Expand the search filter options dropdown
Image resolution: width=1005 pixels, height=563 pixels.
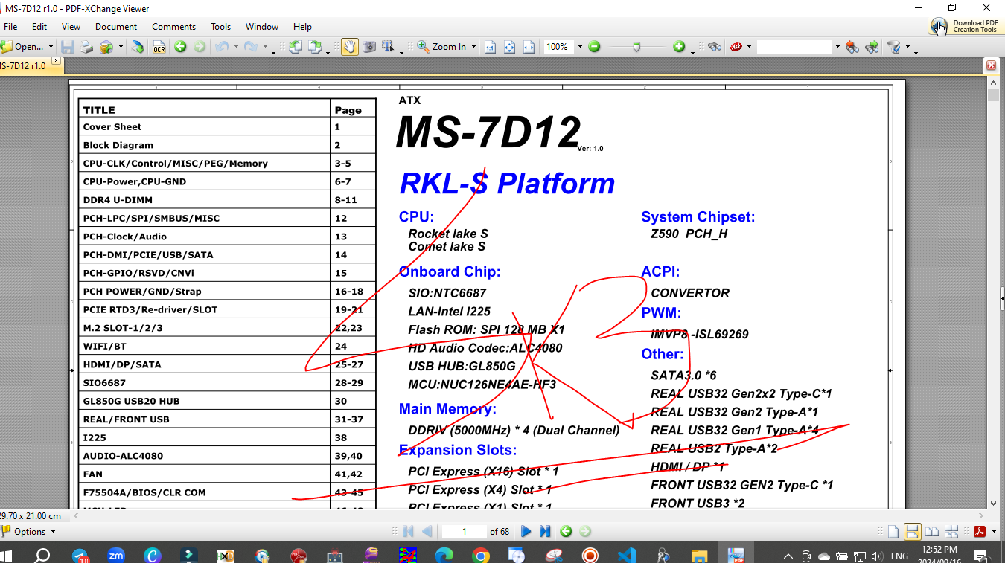point(907,47)
